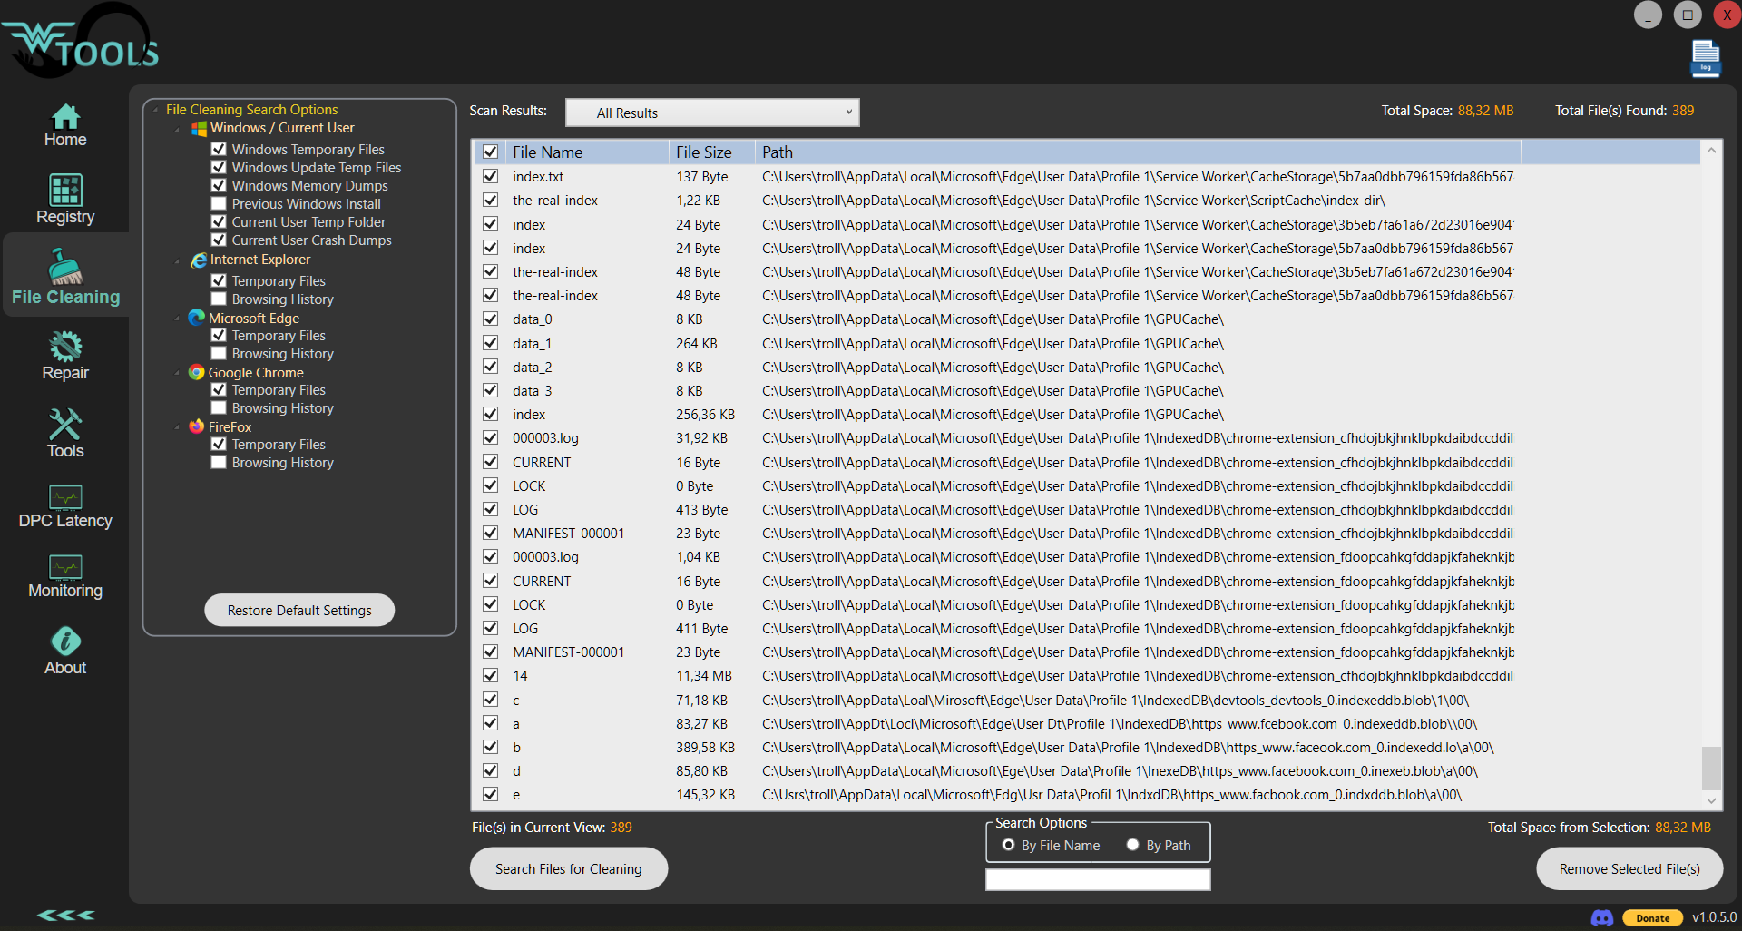Sort by File Size column header
Viewport: 1742px width, 931px height.
[712, 152]
